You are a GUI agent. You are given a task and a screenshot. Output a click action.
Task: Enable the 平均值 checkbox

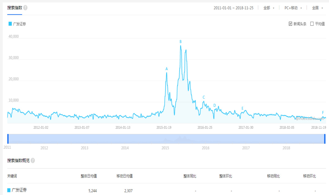(312, 24)
